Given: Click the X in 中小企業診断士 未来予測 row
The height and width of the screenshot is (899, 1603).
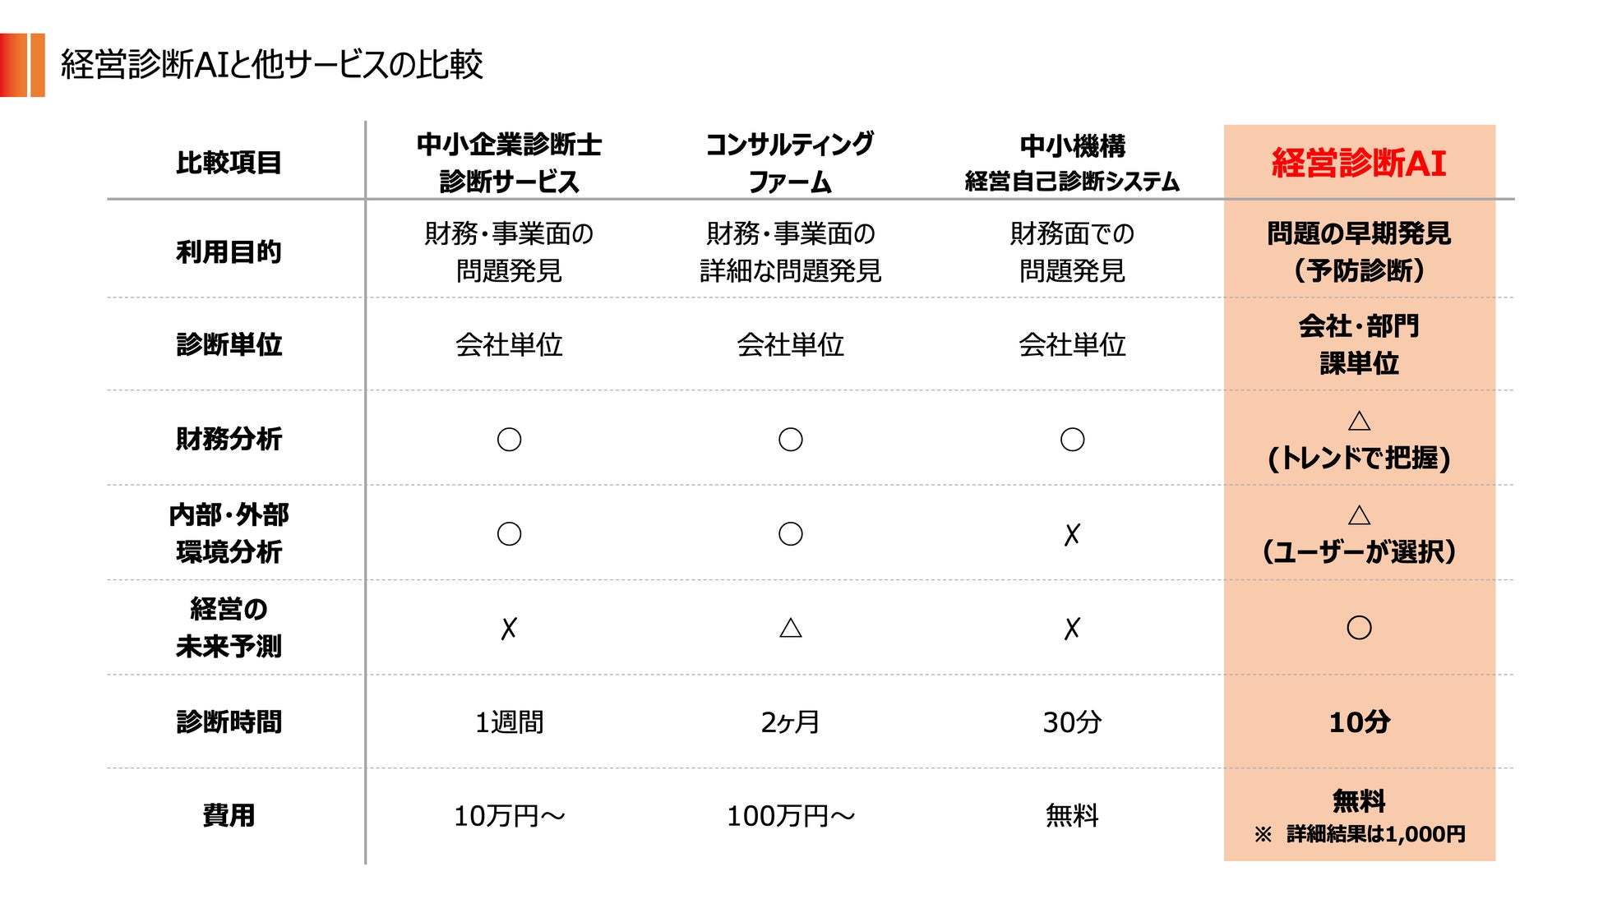Looking at the screenshot, I should 509,629.
